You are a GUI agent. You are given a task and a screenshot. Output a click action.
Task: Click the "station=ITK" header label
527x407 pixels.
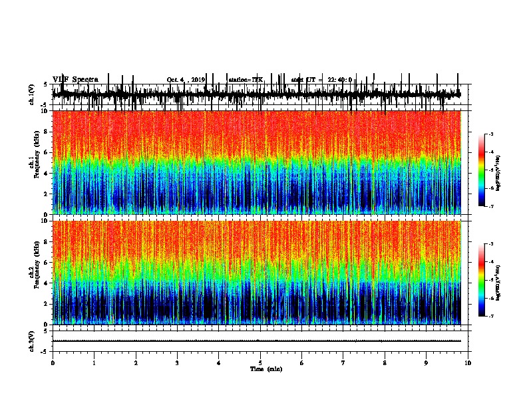(246, 80)
